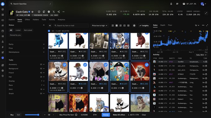This screenshot has width=211, height=118.
Task: Open the Insights panel
Action: point(144,25)
